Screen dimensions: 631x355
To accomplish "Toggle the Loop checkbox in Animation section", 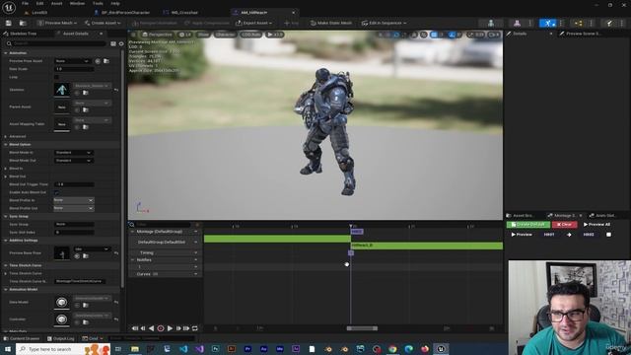I will point(56,77).
